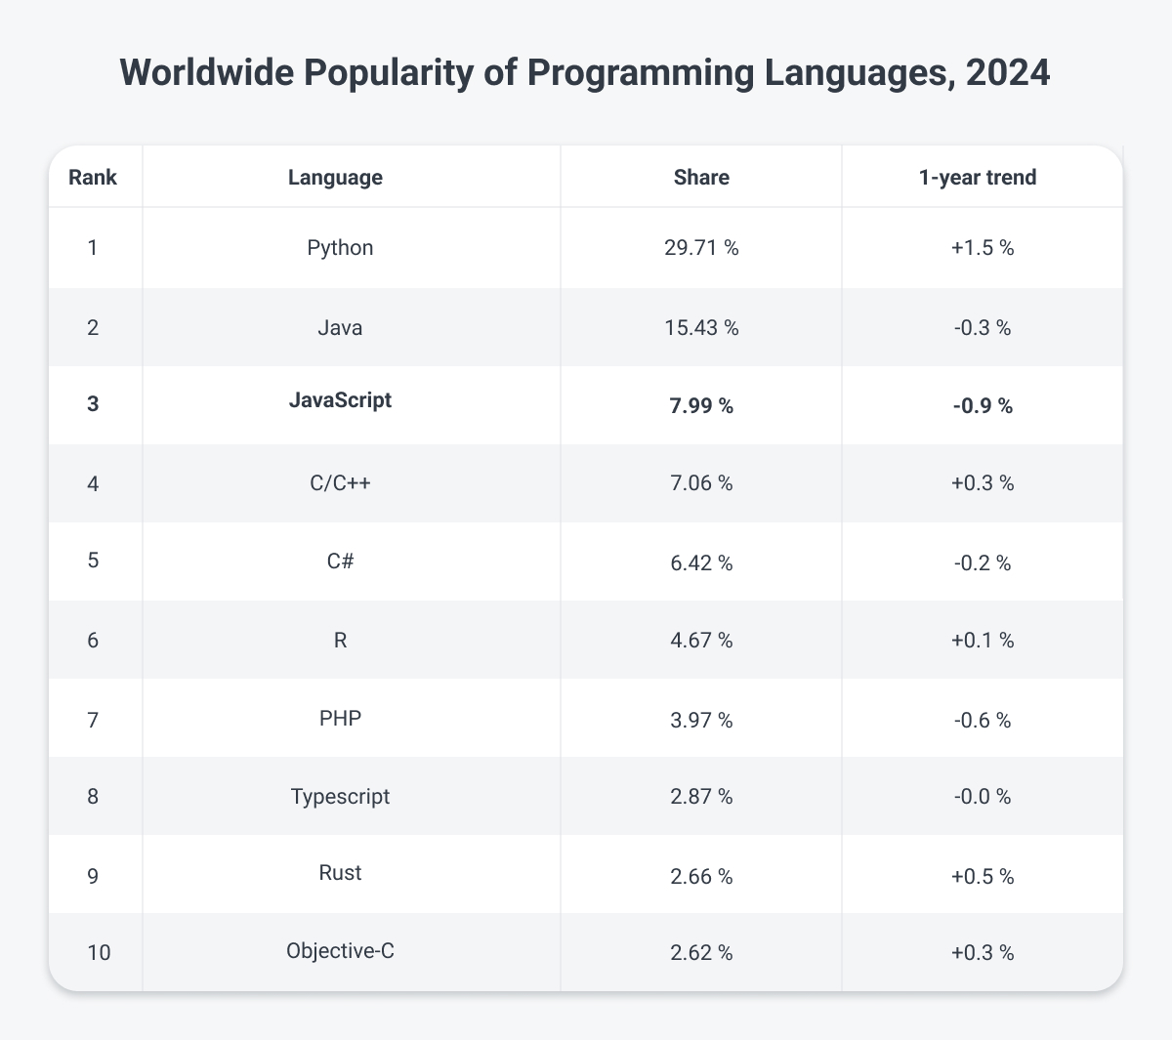Click the table title text

coord(585,72)
